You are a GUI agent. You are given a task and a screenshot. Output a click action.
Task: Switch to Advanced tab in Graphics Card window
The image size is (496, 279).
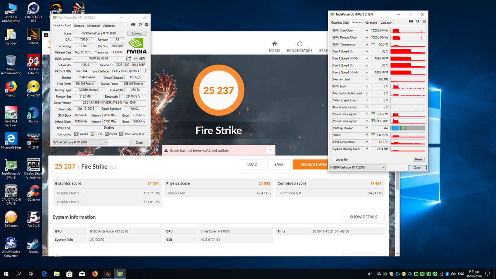click(93, 26)
